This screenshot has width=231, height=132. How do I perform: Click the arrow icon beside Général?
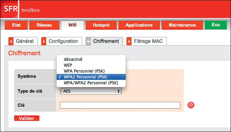click(x=11, y=41)
